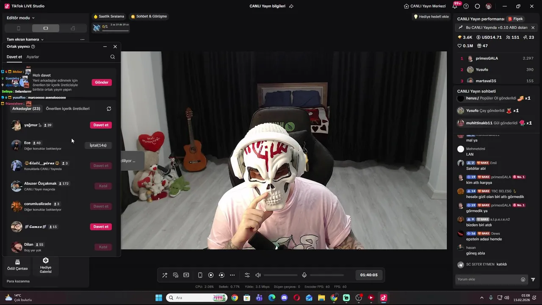
Task: Switch to the Davet et tab
Action: tap(14, 57)
